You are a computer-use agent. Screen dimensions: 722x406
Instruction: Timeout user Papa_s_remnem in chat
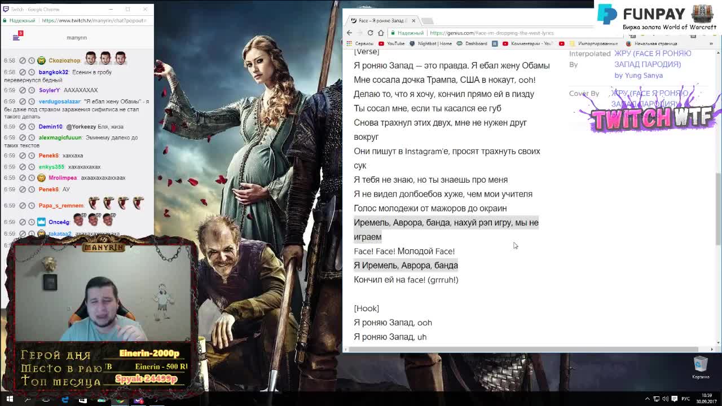[32, 206]
